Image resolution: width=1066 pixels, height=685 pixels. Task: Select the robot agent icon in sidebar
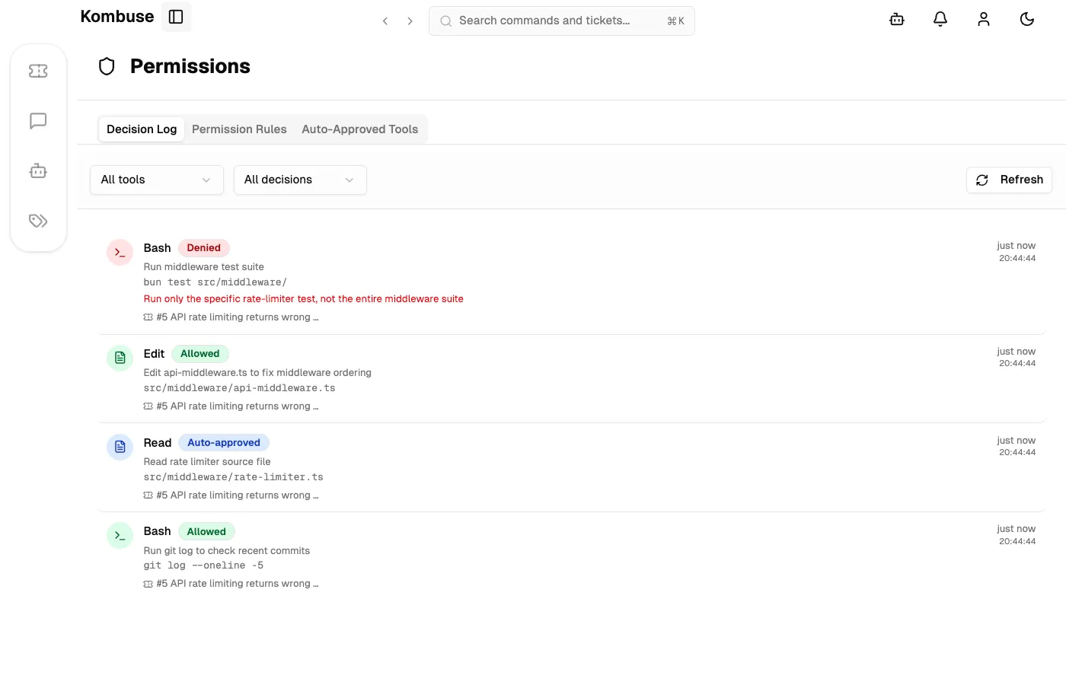click(x=38, y=170)
